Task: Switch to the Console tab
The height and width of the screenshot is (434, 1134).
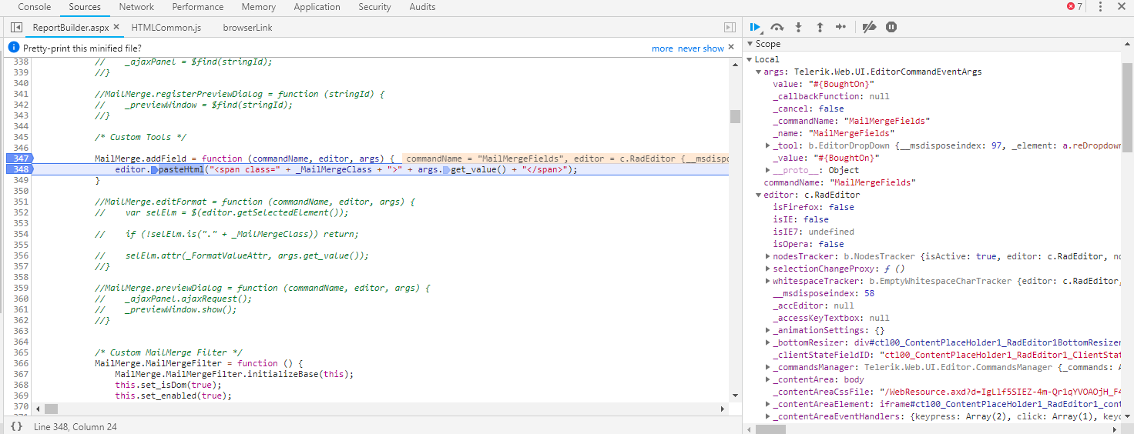Action: point(35,7)
